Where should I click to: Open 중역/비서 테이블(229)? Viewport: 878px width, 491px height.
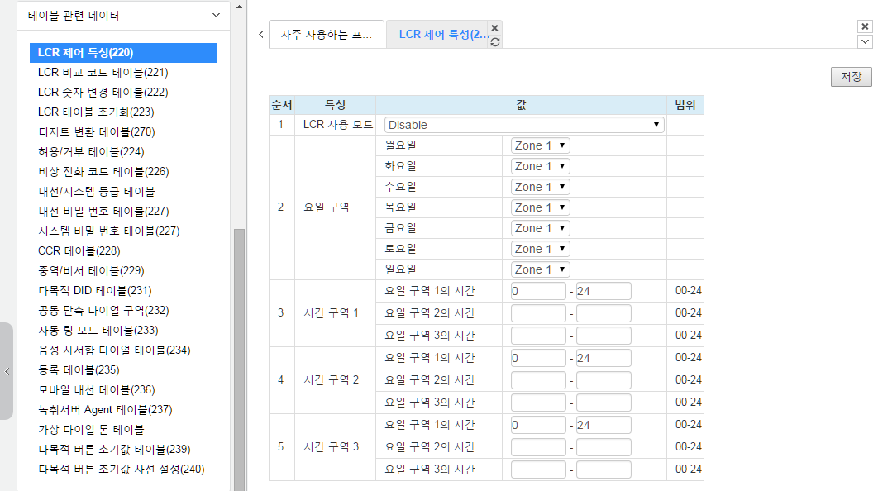(91, 271)
